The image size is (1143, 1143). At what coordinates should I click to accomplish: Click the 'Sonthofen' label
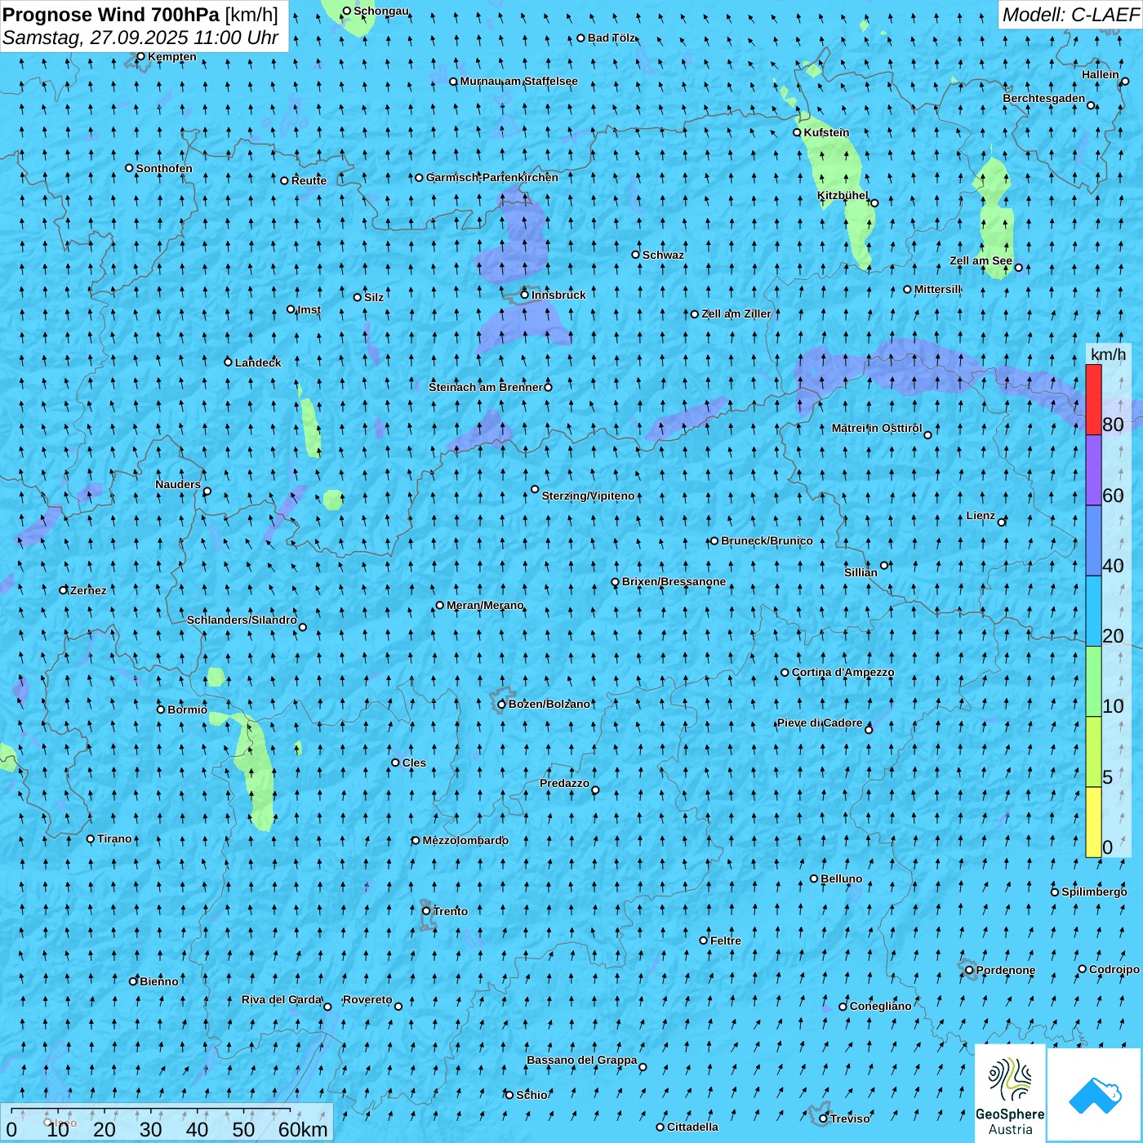click(x=164, y=168)
